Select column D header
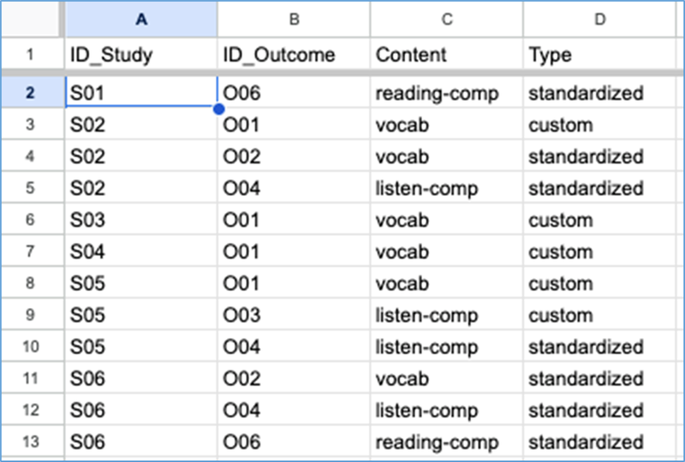Screen dimensions: 685x462 599,19
